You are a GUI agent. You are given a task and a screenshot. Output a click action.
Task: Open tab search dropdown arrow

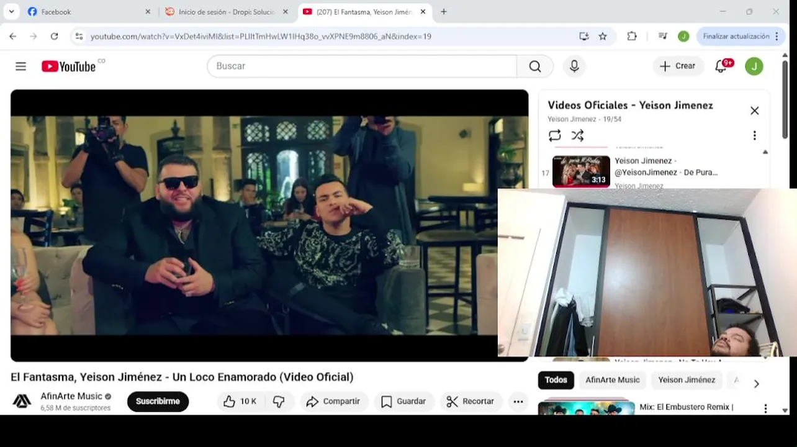click(11, 12)
